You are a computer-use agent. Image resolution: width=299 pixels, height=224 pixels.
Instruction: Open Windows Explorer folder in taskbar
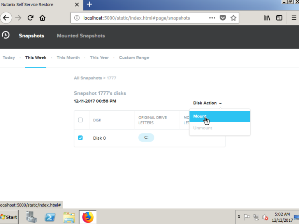(69, 217)
